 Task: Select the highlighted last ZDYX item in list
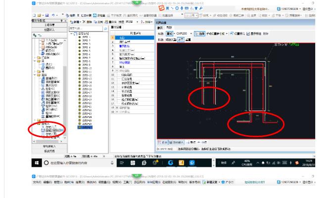[x=85, y=127]
